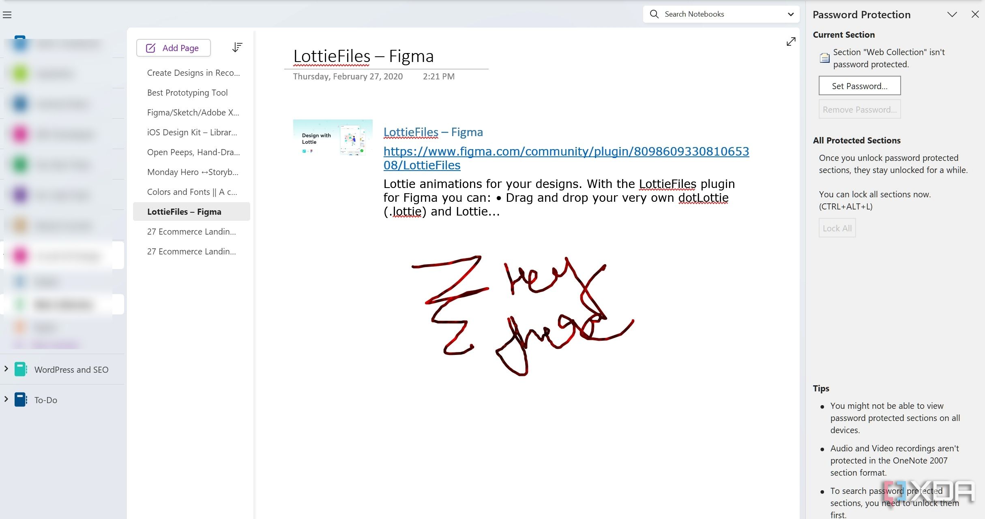Click the lock icon next to Current Section

click(x=824, y=58)
